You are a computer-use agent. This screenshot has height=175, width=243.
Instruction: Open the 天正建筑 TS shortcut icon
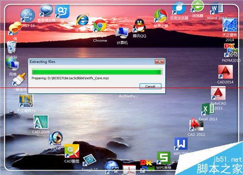(26, 101)
